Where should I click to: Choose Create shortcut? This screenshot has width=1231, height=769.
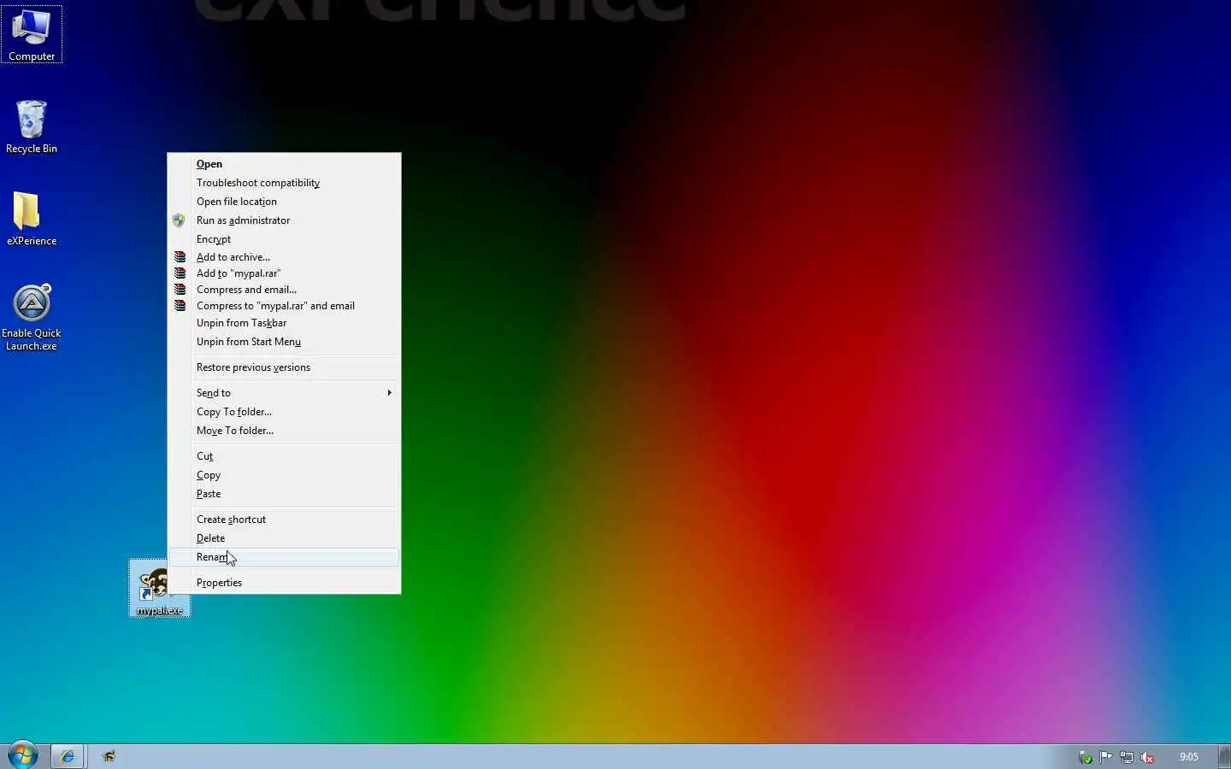coord(284,520)
